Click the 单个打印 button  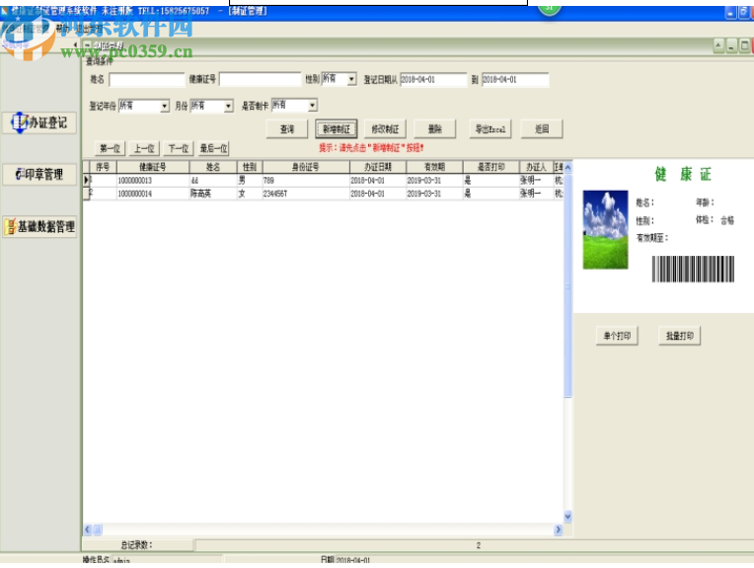(x=617, y=336)
